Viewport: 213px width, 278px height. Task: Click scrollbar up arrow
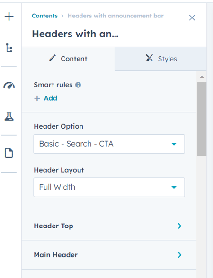(x=202, y=77)
